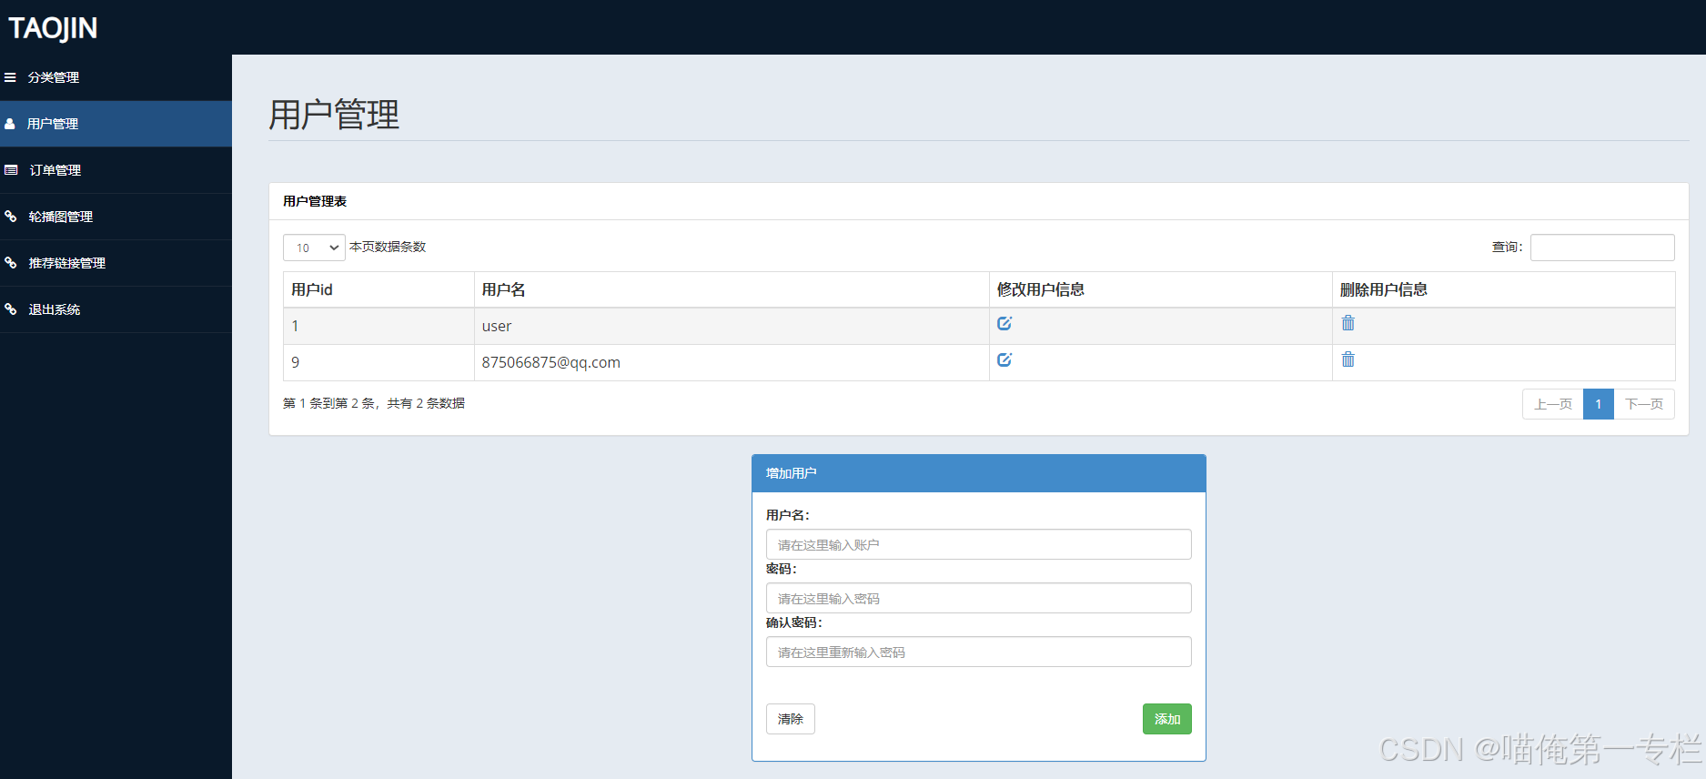Viewport: 1706px width, 779px height.
Task: Go to 订单管理 in sidebar
Action: tap(116, 170)
